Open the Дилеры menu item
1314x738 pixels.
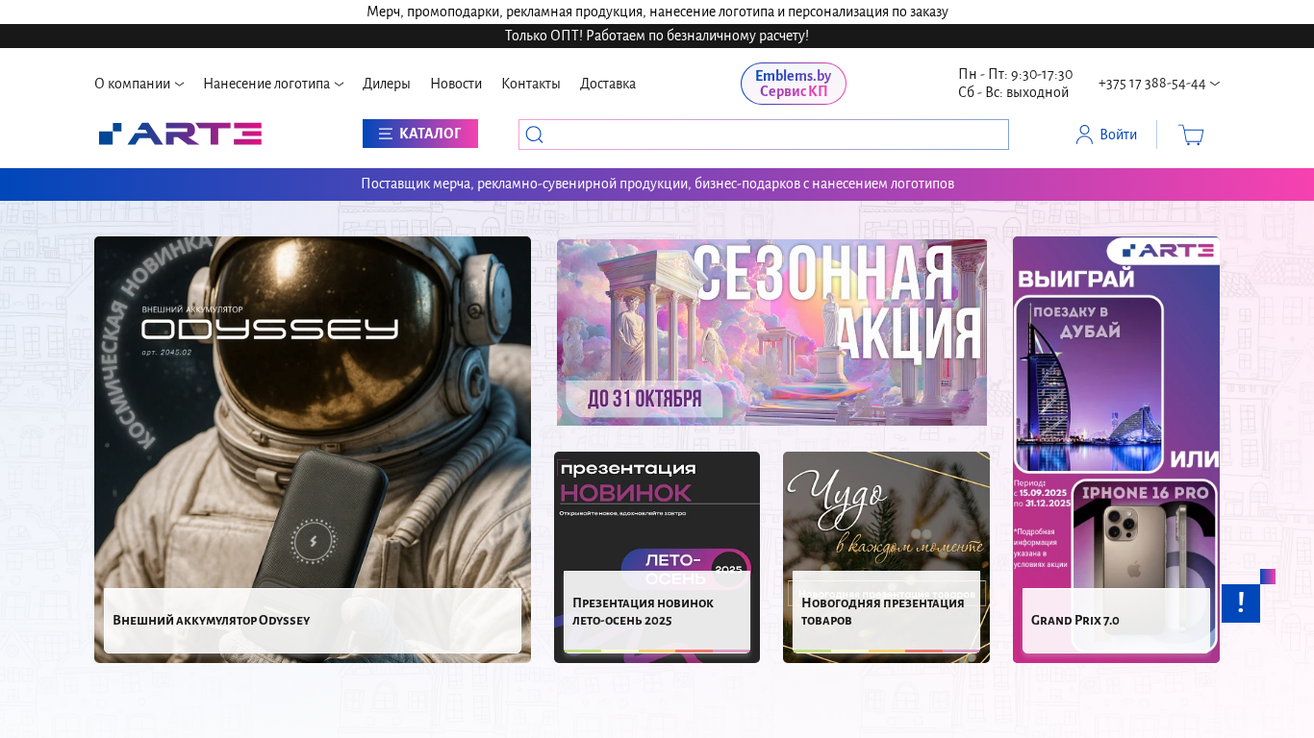point(387,84)
